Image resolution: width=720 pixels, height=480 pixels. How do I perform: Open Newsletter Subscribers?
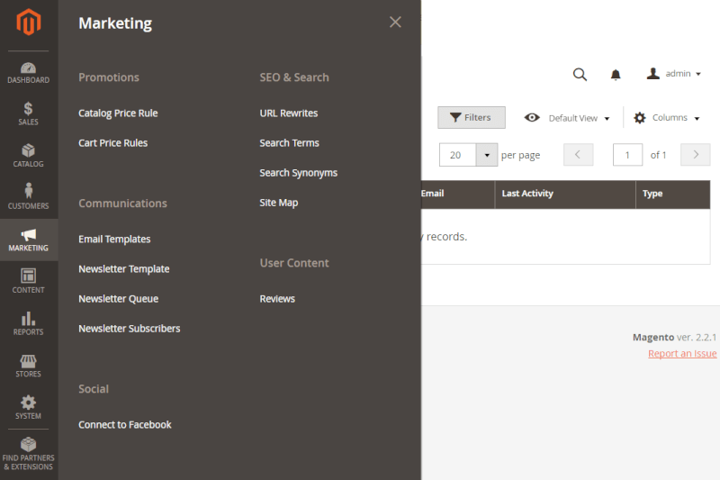point(130,329)
